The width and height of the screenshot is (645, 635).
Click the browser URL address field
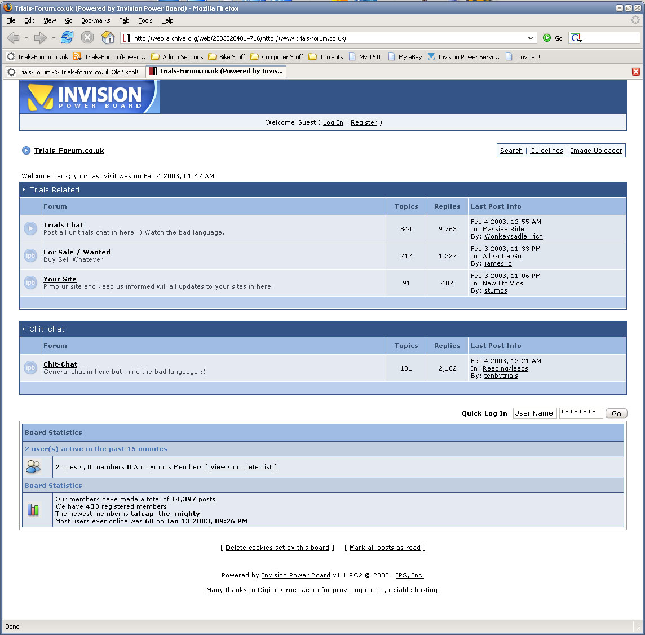[x=329, y=38]
